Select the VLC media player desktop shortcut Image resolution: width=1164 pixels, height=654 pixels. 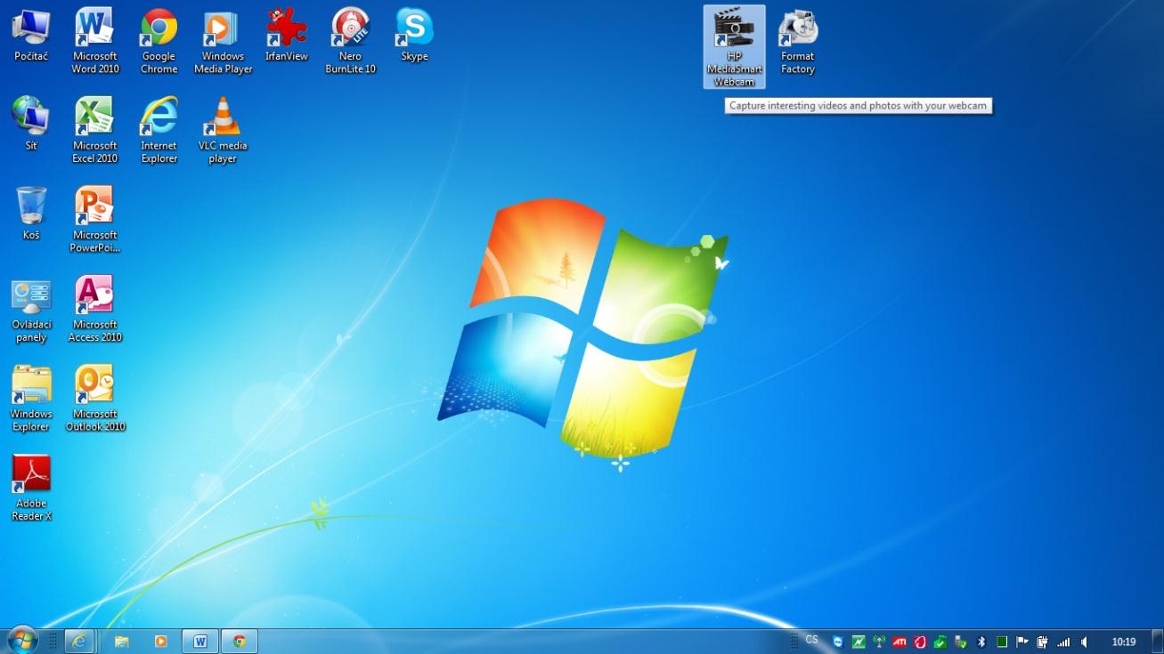coord(223,130)
